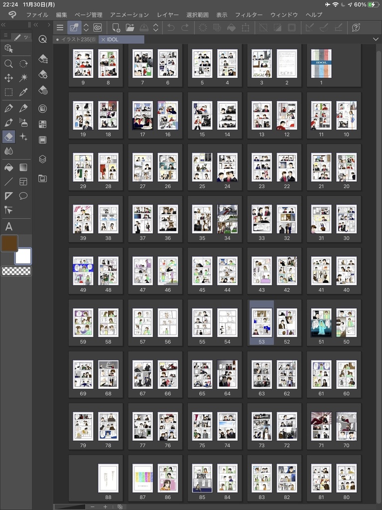Select the Eyedropper tool
The height and width of the screenshot is (510, 382).
pyautogui.click(x=23, y=92)
